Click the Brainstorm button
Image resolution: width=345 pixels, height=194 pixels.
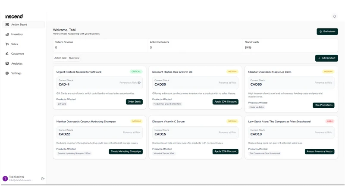[327, 31]
